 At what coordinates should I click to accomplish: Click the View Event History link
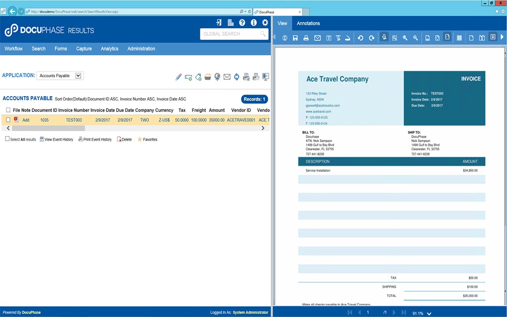coord(56,139)
